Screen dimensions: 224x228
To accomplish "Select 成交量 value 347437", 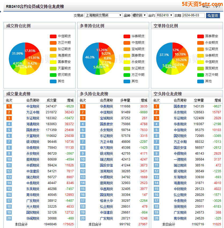I will 51,106.
